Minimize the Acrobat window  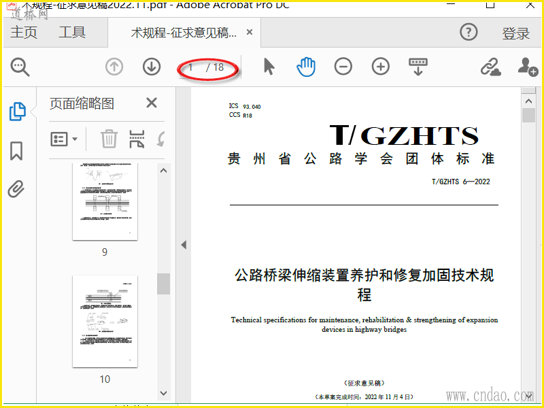[451, 4]
